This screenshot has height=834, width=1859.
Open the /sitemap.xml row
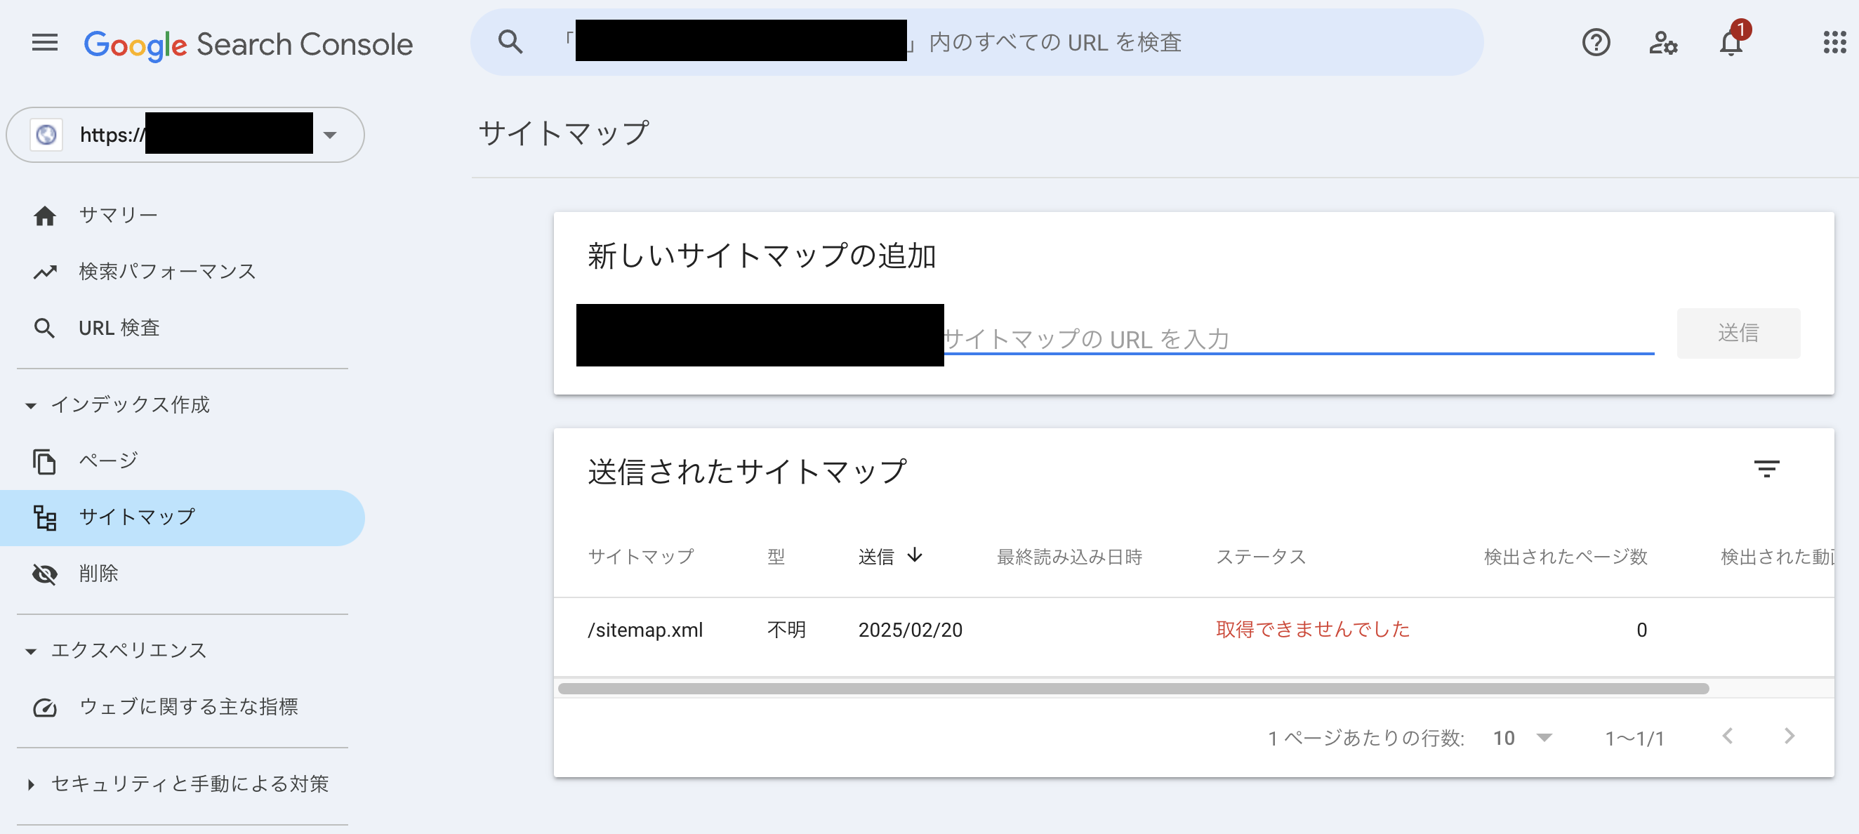(x=645, y=630)
